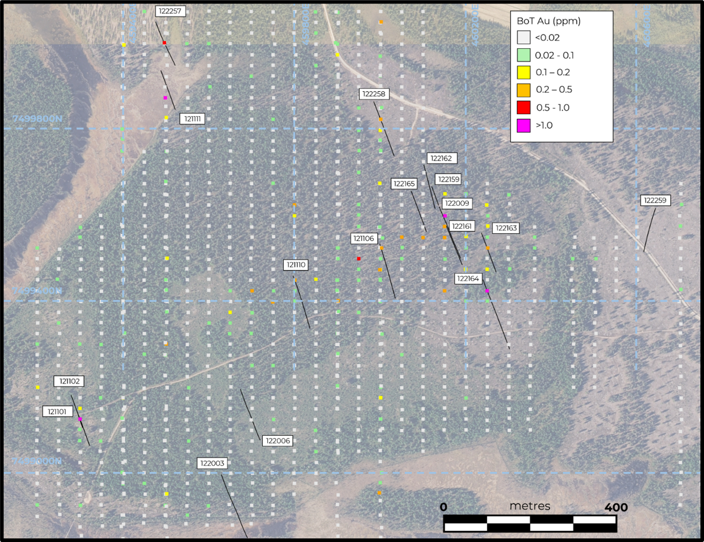704x542 pixels.
Task: Click drill hole label 121111
Action: click(x=192, y=119)
